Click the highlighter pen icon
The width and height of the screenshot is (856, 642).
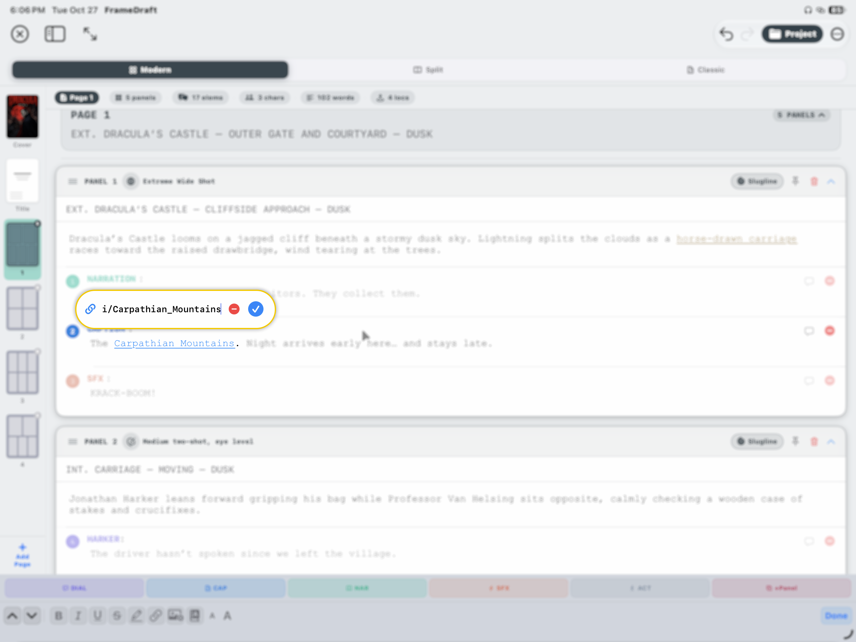136,616
